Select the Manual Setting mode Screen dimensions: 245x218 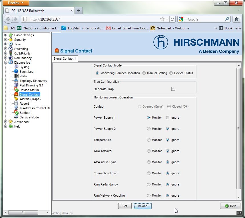144,73
